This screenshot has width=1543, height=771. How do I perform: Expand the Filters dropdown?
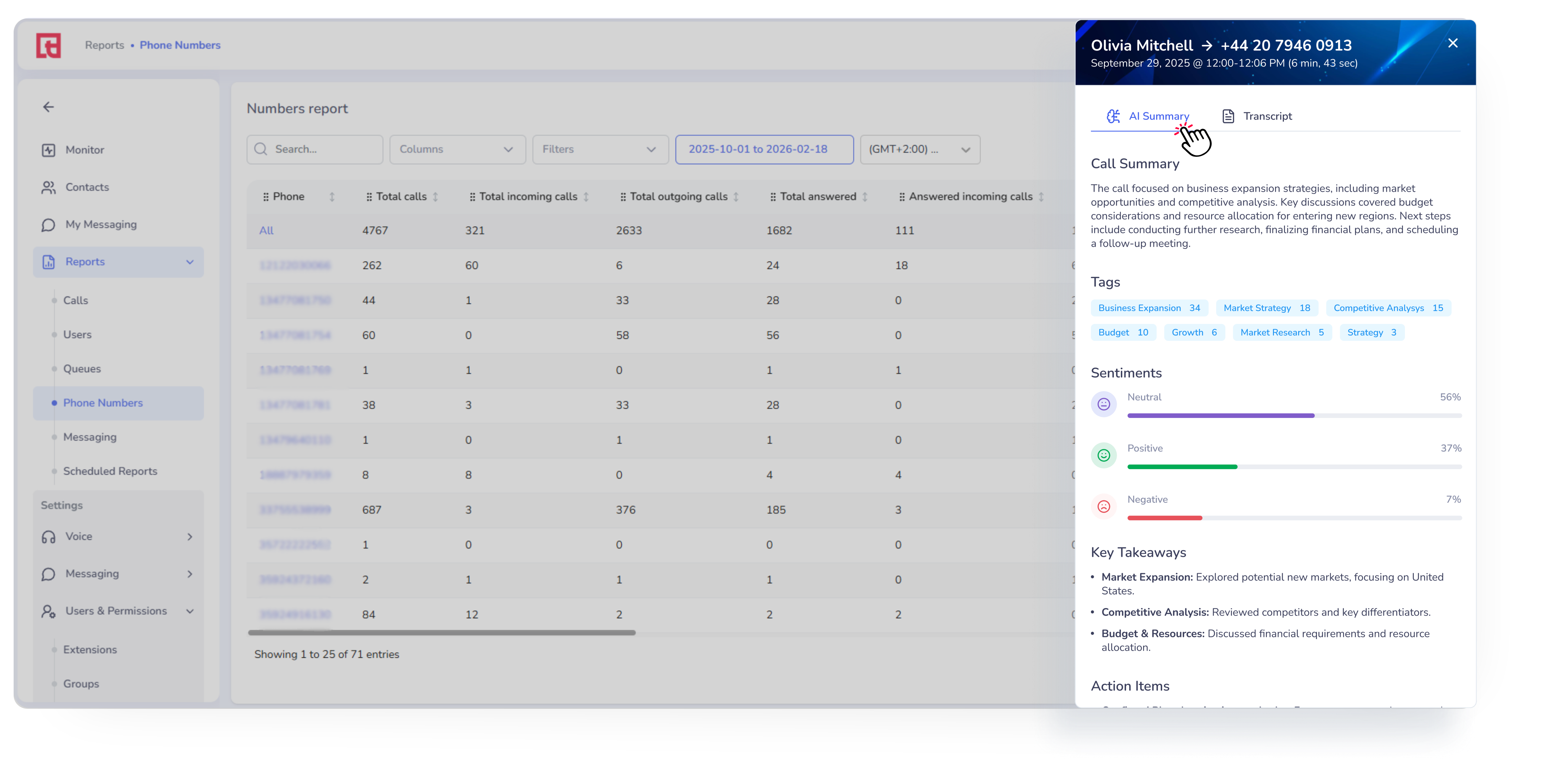click(x=600, y=150)
